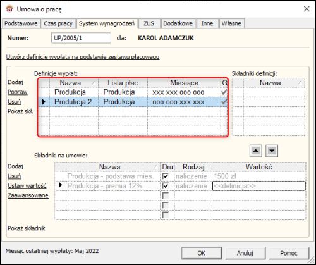Open the Inne tab

[207, 23]
